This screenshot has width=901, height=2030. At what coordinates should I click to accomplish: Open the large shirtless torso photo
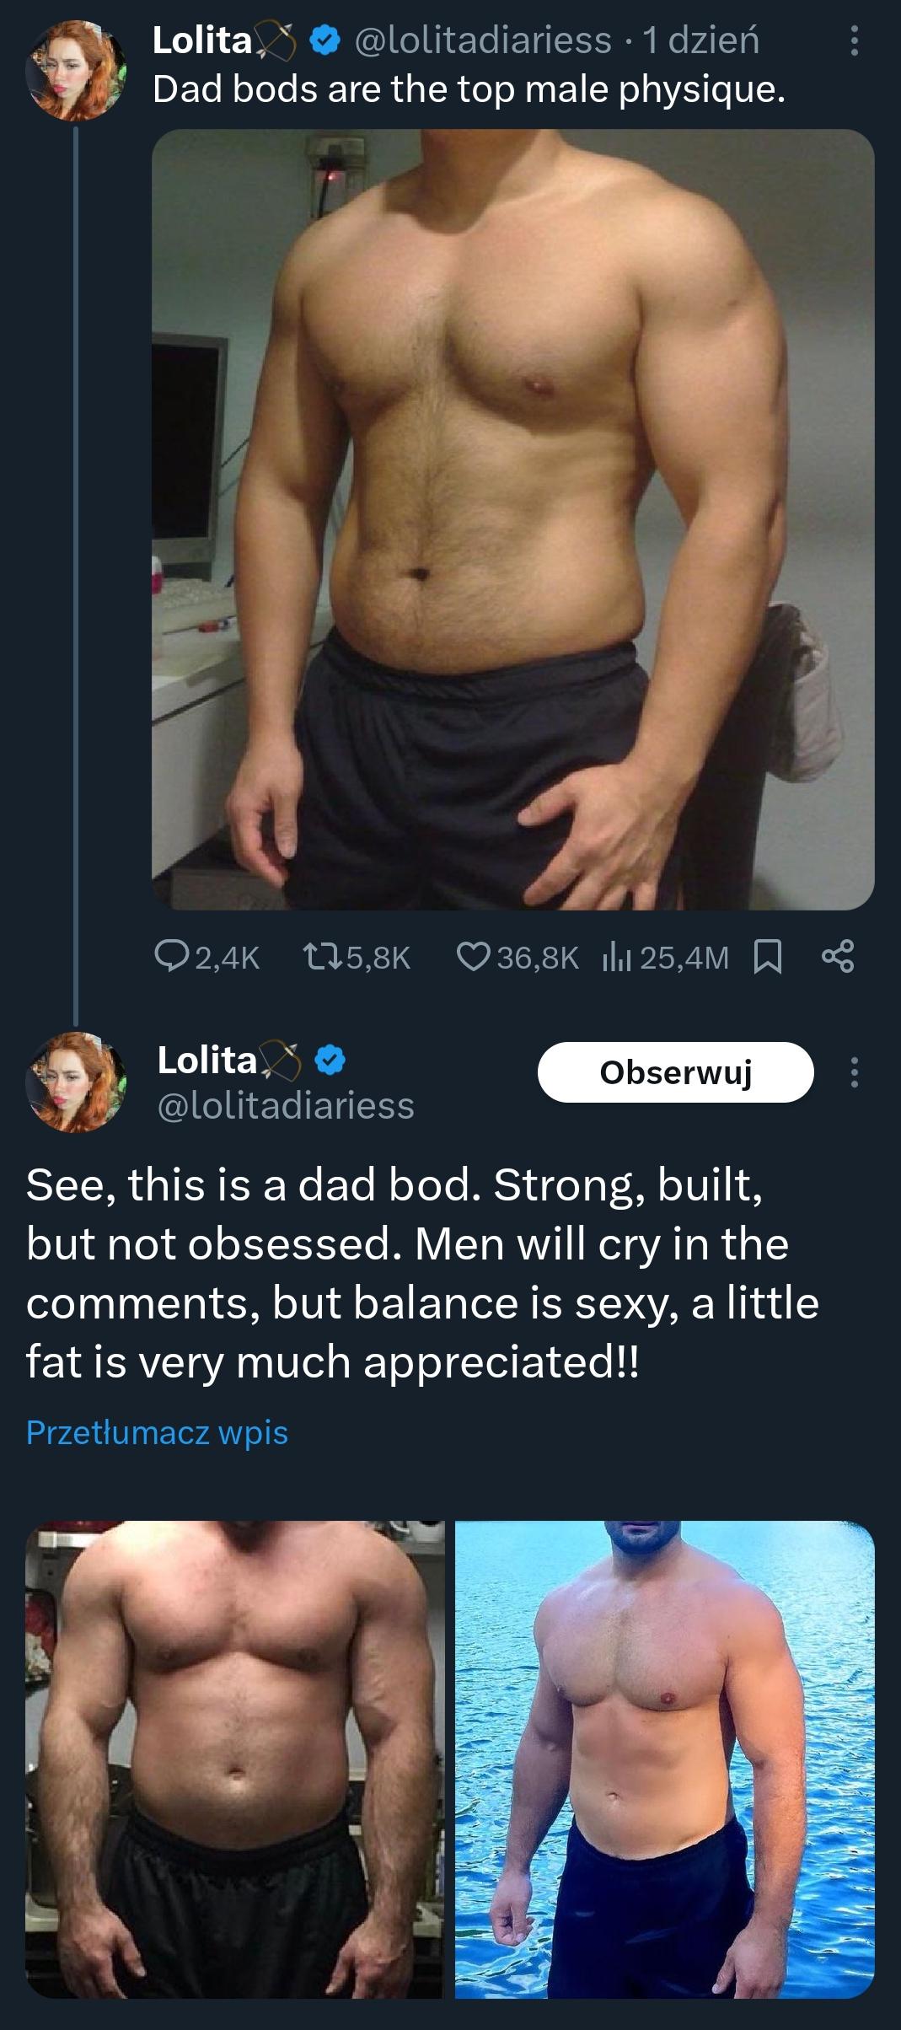(512, 519)
